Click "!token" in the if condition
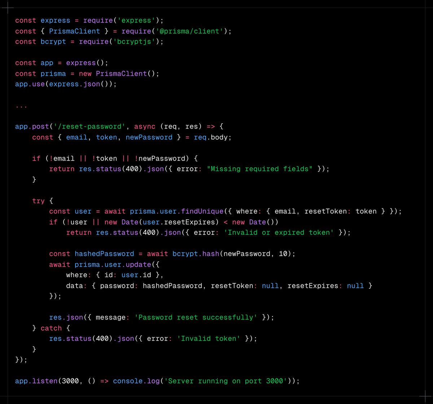This screenshot has height=404, width=433. coord(104,158)
